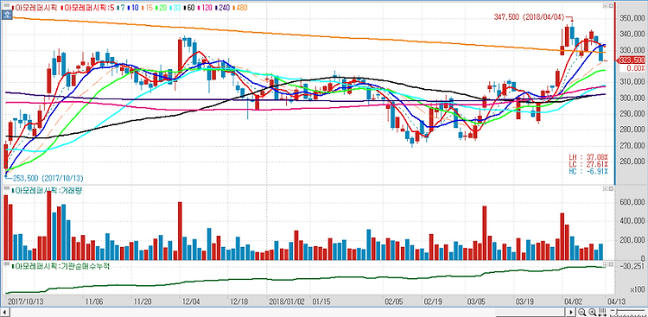Click the 600,000 volume axis label
Screen dimensions: 648x317
click(632, 202)
